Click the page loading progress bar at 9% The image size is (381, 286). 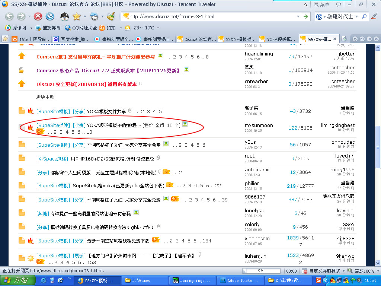pyautogui.click(x=261, y=271)
